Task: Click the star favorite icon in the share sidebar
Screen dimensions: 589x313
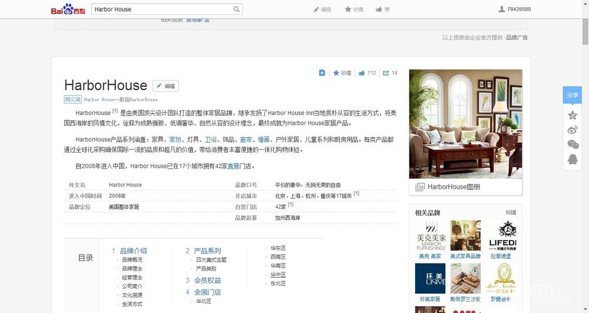Action: coord(573,115)
